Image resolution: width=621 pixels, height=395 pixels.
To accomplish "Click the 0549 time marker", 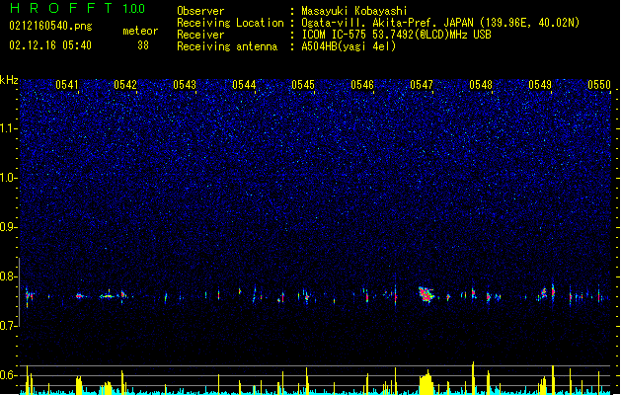I will coord(540,85).
